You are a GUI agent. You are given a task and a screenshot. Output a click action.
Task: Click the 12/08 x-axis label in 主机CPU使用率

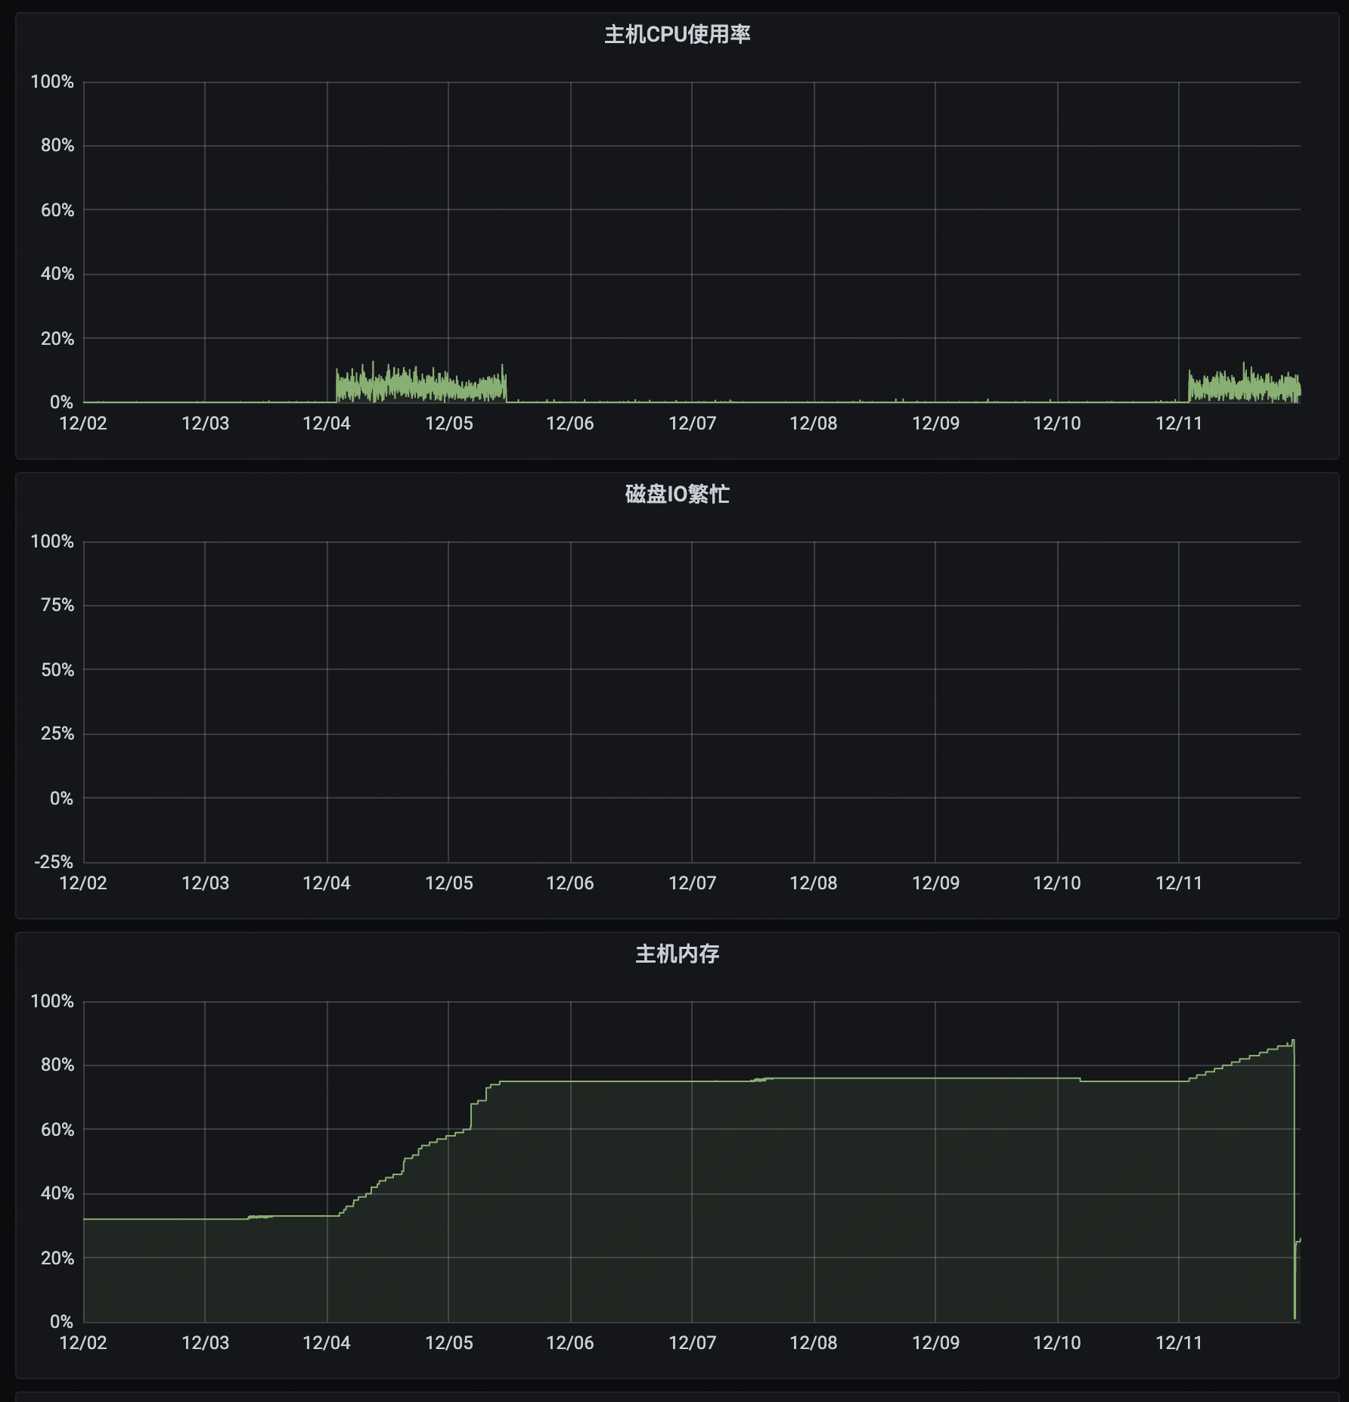coord(814,423)
